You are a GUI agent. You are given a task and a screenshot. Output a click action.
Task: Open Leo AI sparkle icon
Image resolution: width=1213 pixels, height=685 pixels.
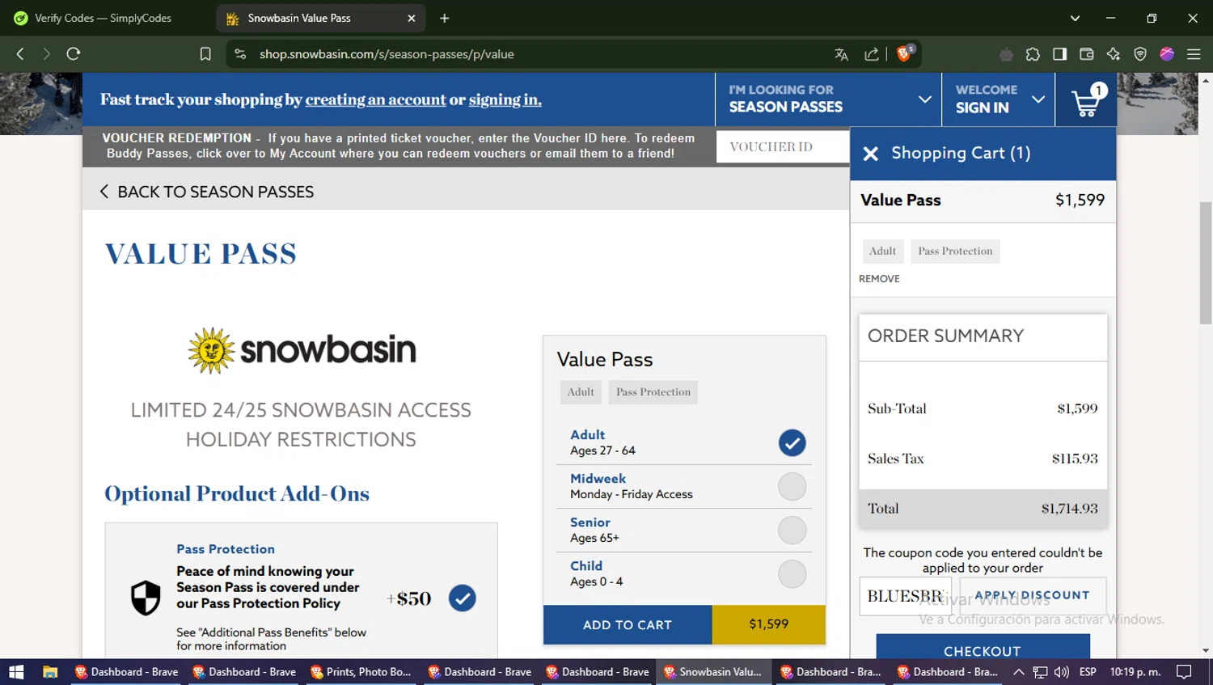pos(1114,54)
